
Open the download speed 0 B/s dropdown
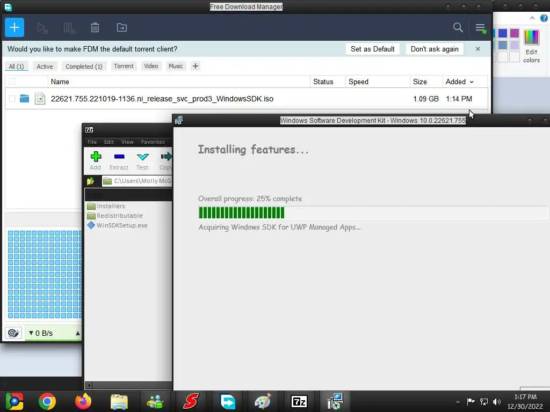(x=41, y=333)
